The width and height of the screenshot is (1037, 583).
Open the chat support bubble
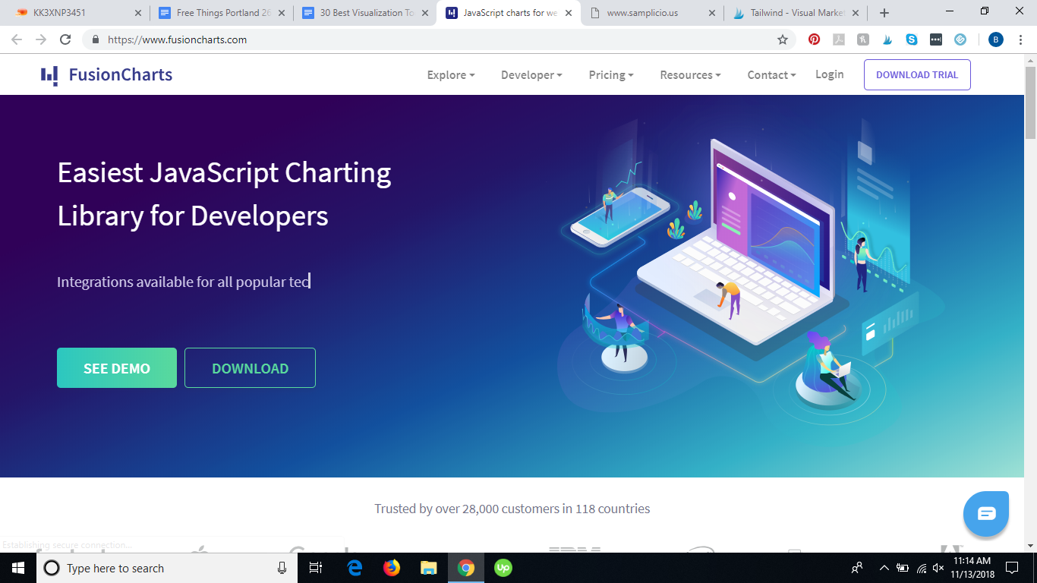coord(986,514)
